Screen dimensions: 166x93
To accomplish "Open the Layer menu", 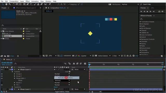I will pyautogui.click(x=22, y=1).
